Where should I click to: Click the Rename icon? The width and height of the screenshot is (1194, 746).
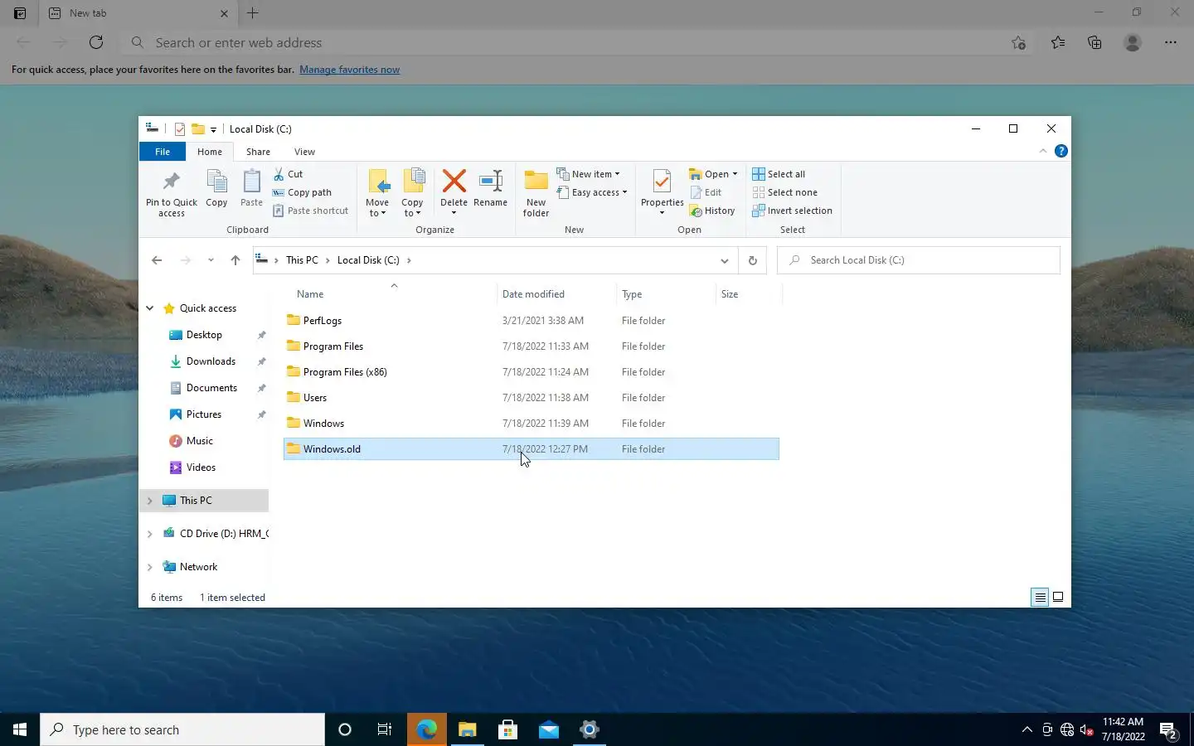pyautogui.click(x=491, y=181)
